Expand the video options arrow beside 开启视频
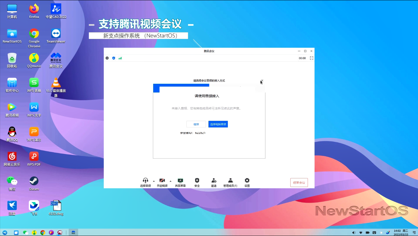The image size is (418, 236). tap(170, 181)
